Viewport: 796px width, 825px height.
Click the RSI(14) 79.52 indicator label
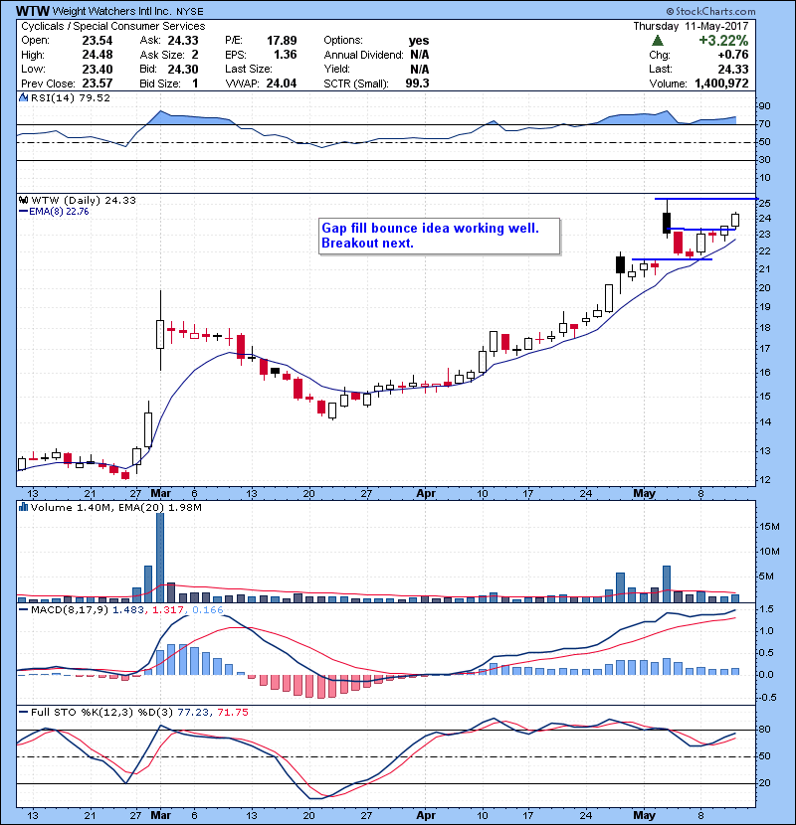point(71,97)
